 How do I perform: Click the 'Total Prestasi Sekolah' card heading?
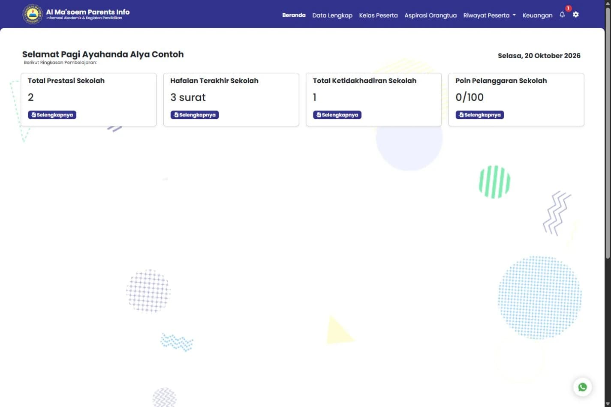[x=66, y=81]
